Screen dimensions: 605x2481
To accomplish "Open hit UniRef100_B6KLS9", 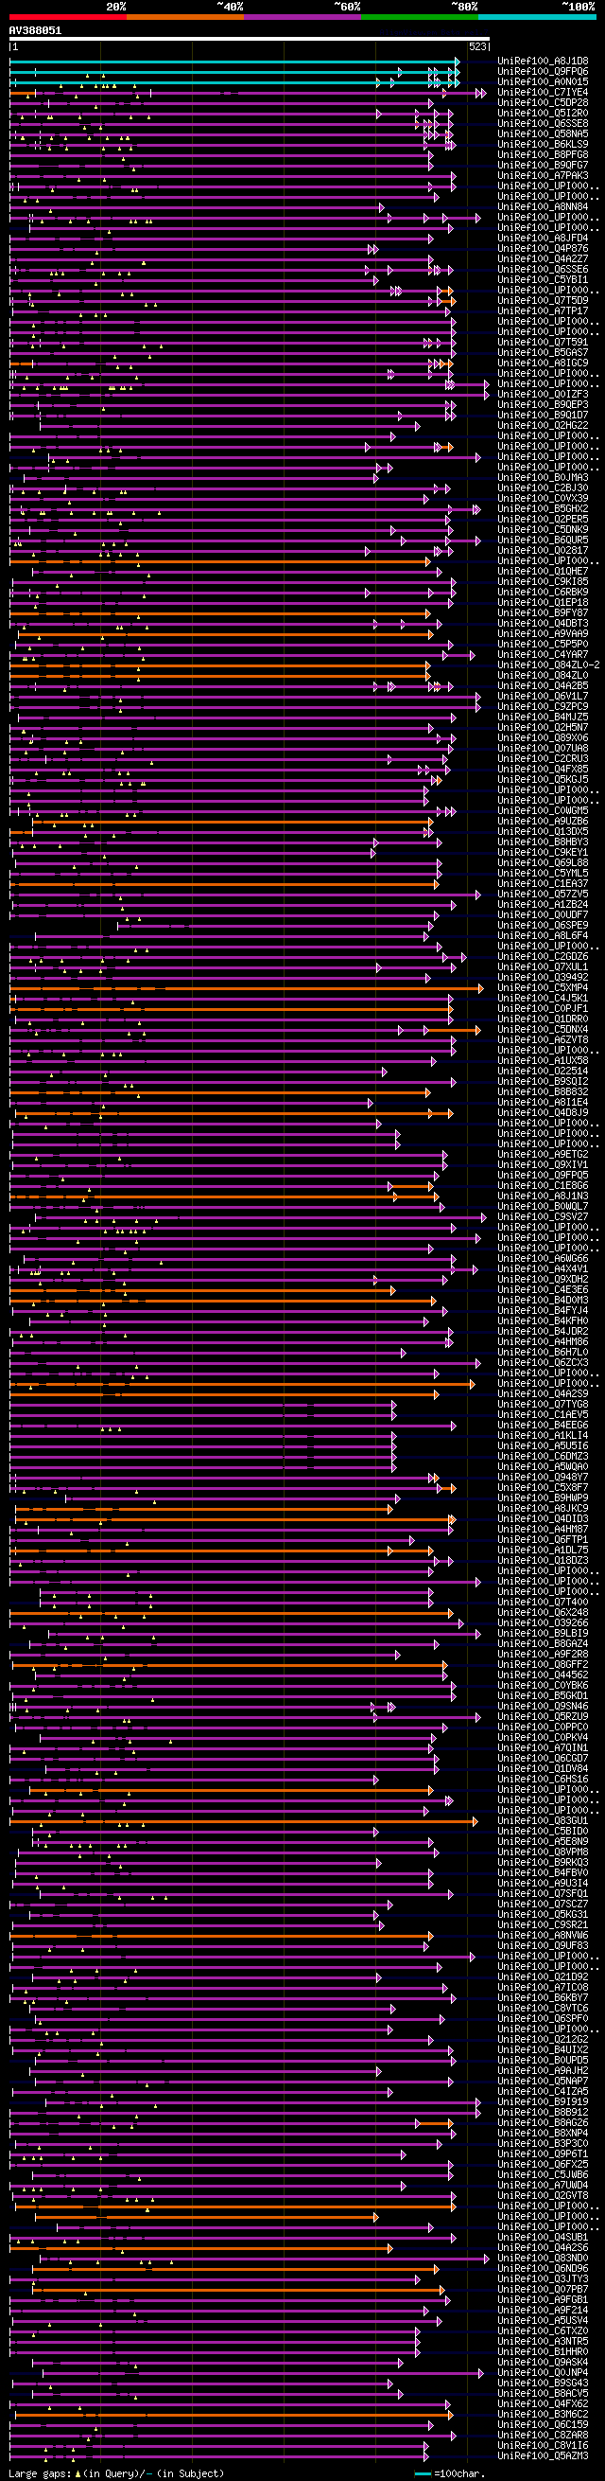I will pos(543,145).
